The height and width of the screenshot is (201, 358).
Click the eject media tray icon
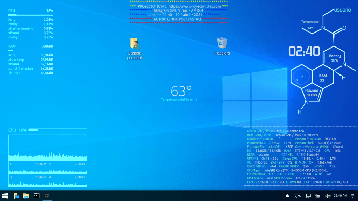(287, 196)
